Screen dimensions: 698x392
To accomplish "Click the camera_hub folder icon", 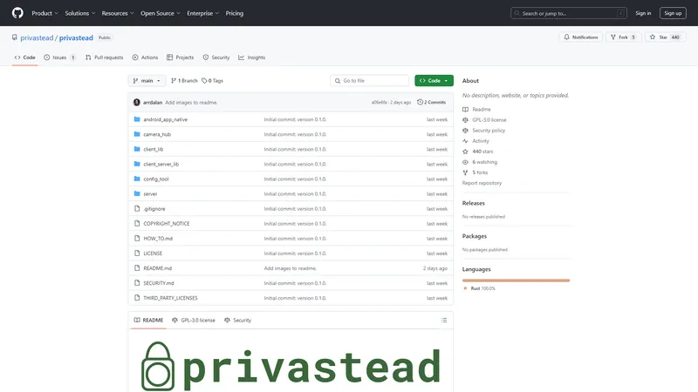I will point(137,134).
